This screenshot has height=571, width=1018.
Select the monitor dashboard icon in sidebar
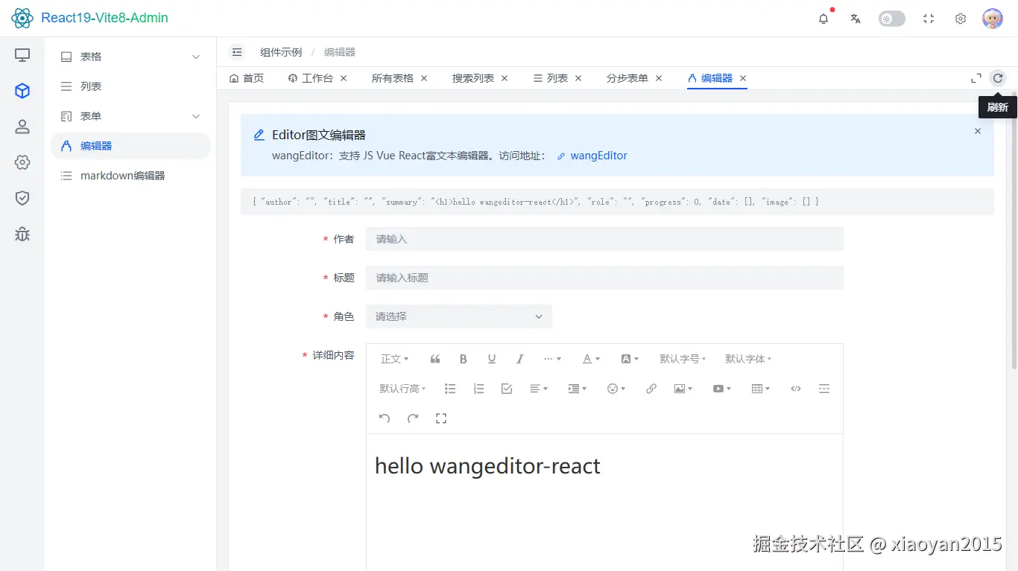coord(22,55)
